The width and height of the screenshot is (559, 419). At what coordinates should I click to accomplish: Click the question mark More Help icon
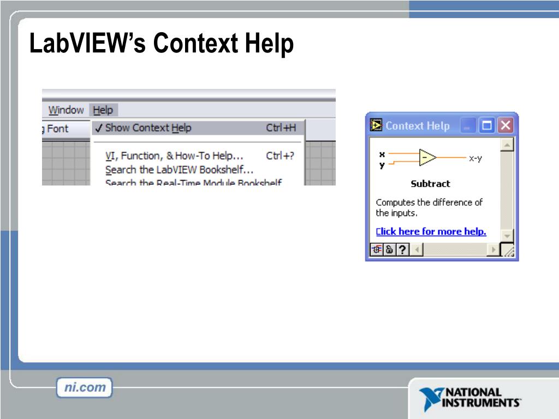(x=402, y=249)
